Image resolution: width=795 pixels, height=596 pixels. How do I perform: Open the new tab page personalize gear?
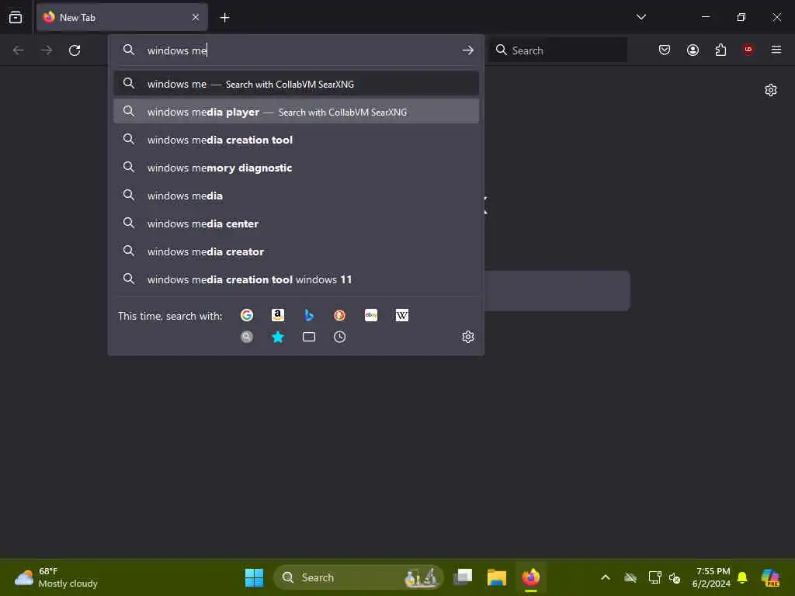click(771, 90)
